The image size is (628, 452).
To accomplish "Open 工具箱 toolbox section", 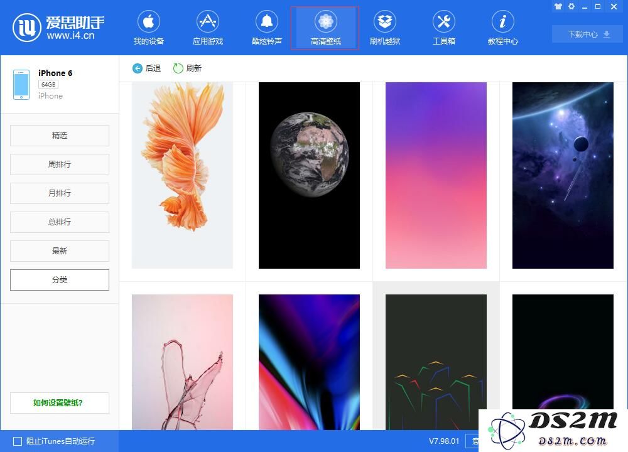I will [444, 28].
